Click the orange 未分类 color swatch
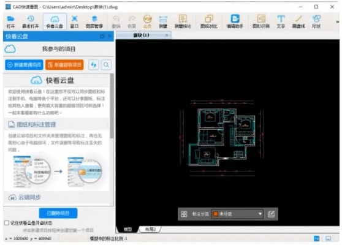This screenshot has height=245, width=342. tap(216, 214)
